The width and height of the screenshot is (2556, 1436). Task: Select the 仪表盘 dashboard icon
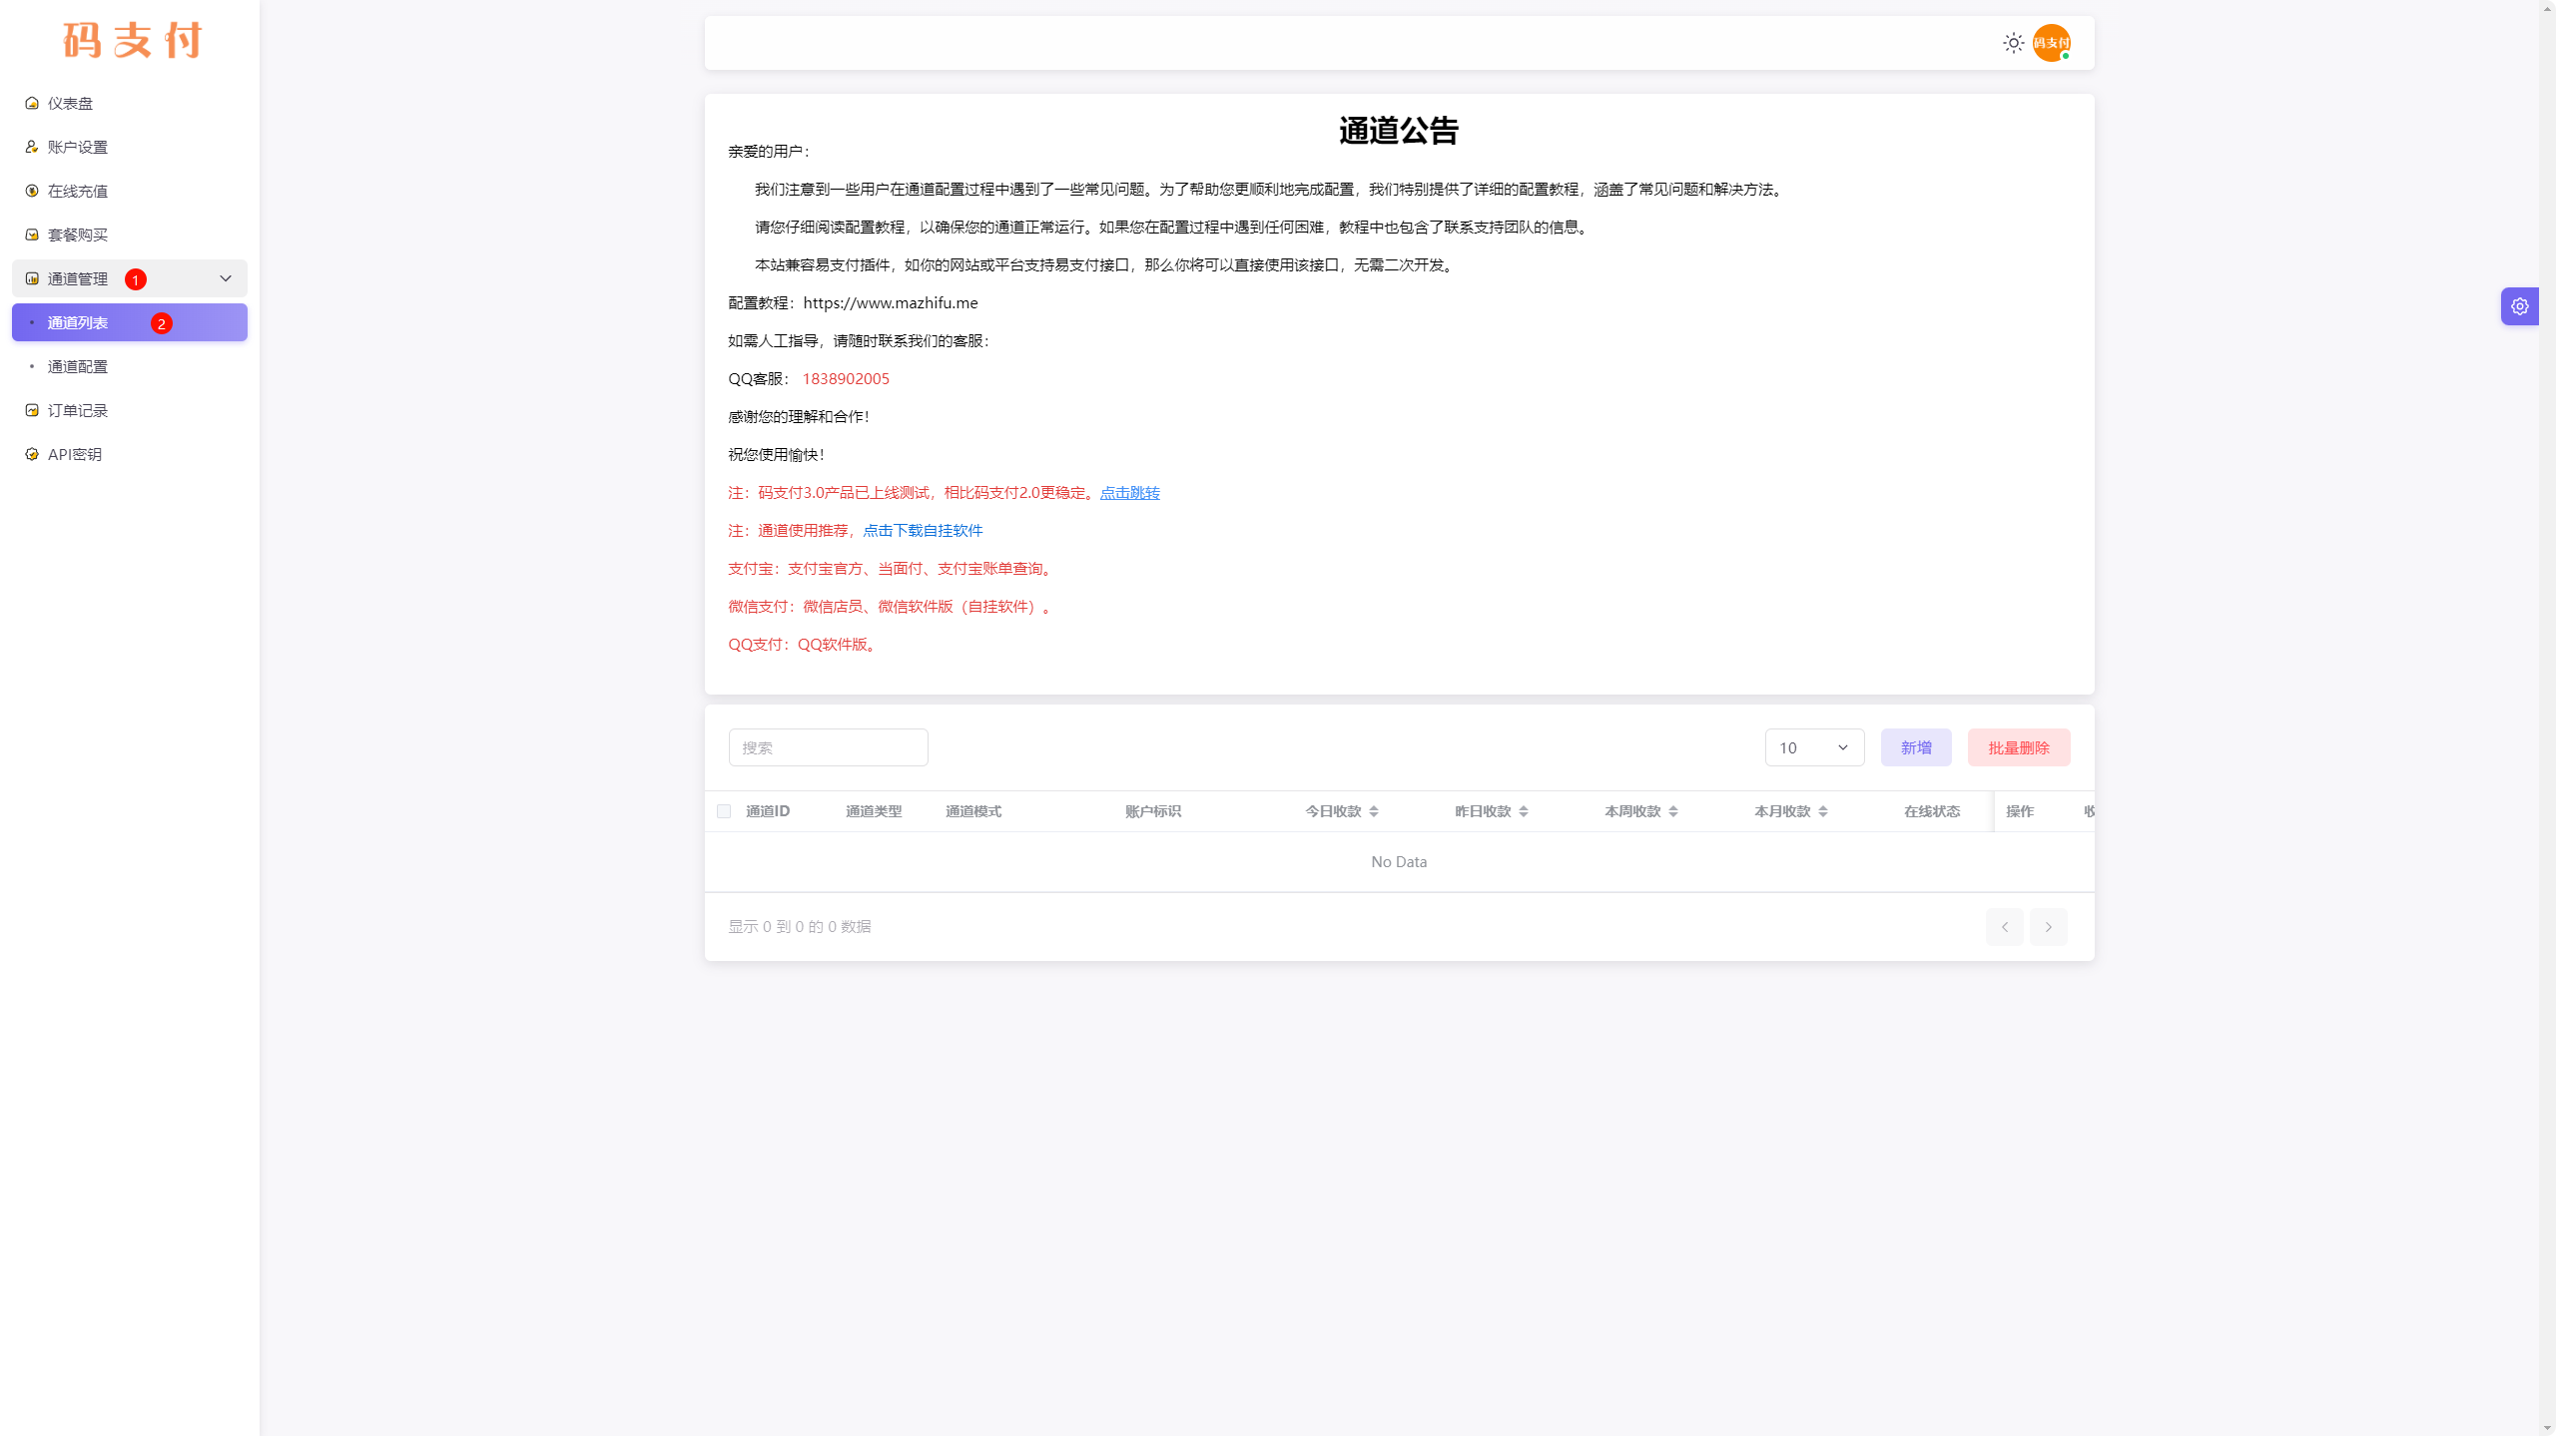[31, 102]
